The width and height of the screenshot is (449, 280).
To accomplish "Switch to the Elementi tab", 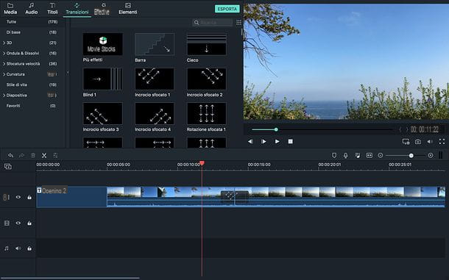I will pyautogui.click(x=128, y=9).
